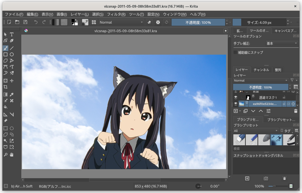Viewport: 302px width, 193px height.
Task: Open the タグ tag menu button
Action: coord(286,131)
